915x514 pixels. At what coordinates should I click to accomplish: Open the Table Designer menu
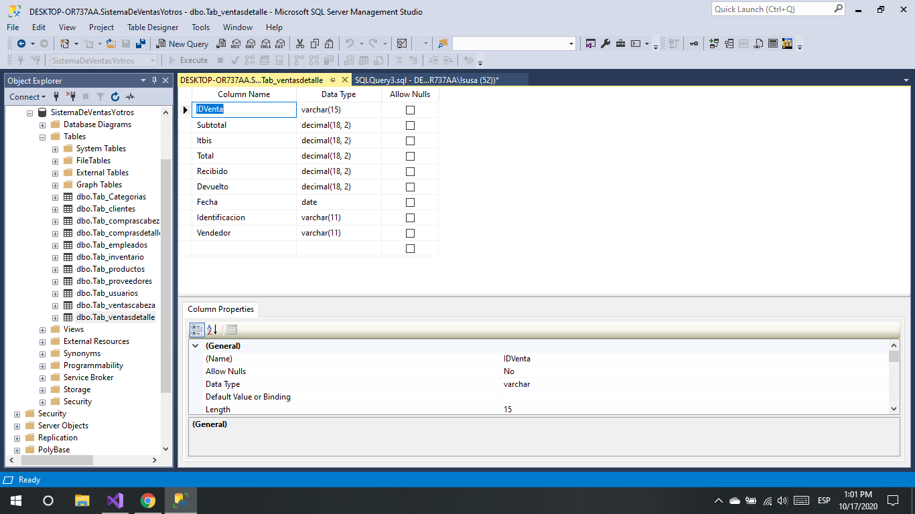coord(153,27)
